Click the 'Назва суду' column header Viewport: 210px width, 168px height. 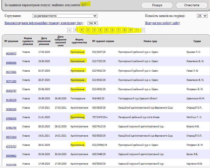(150, 41)
